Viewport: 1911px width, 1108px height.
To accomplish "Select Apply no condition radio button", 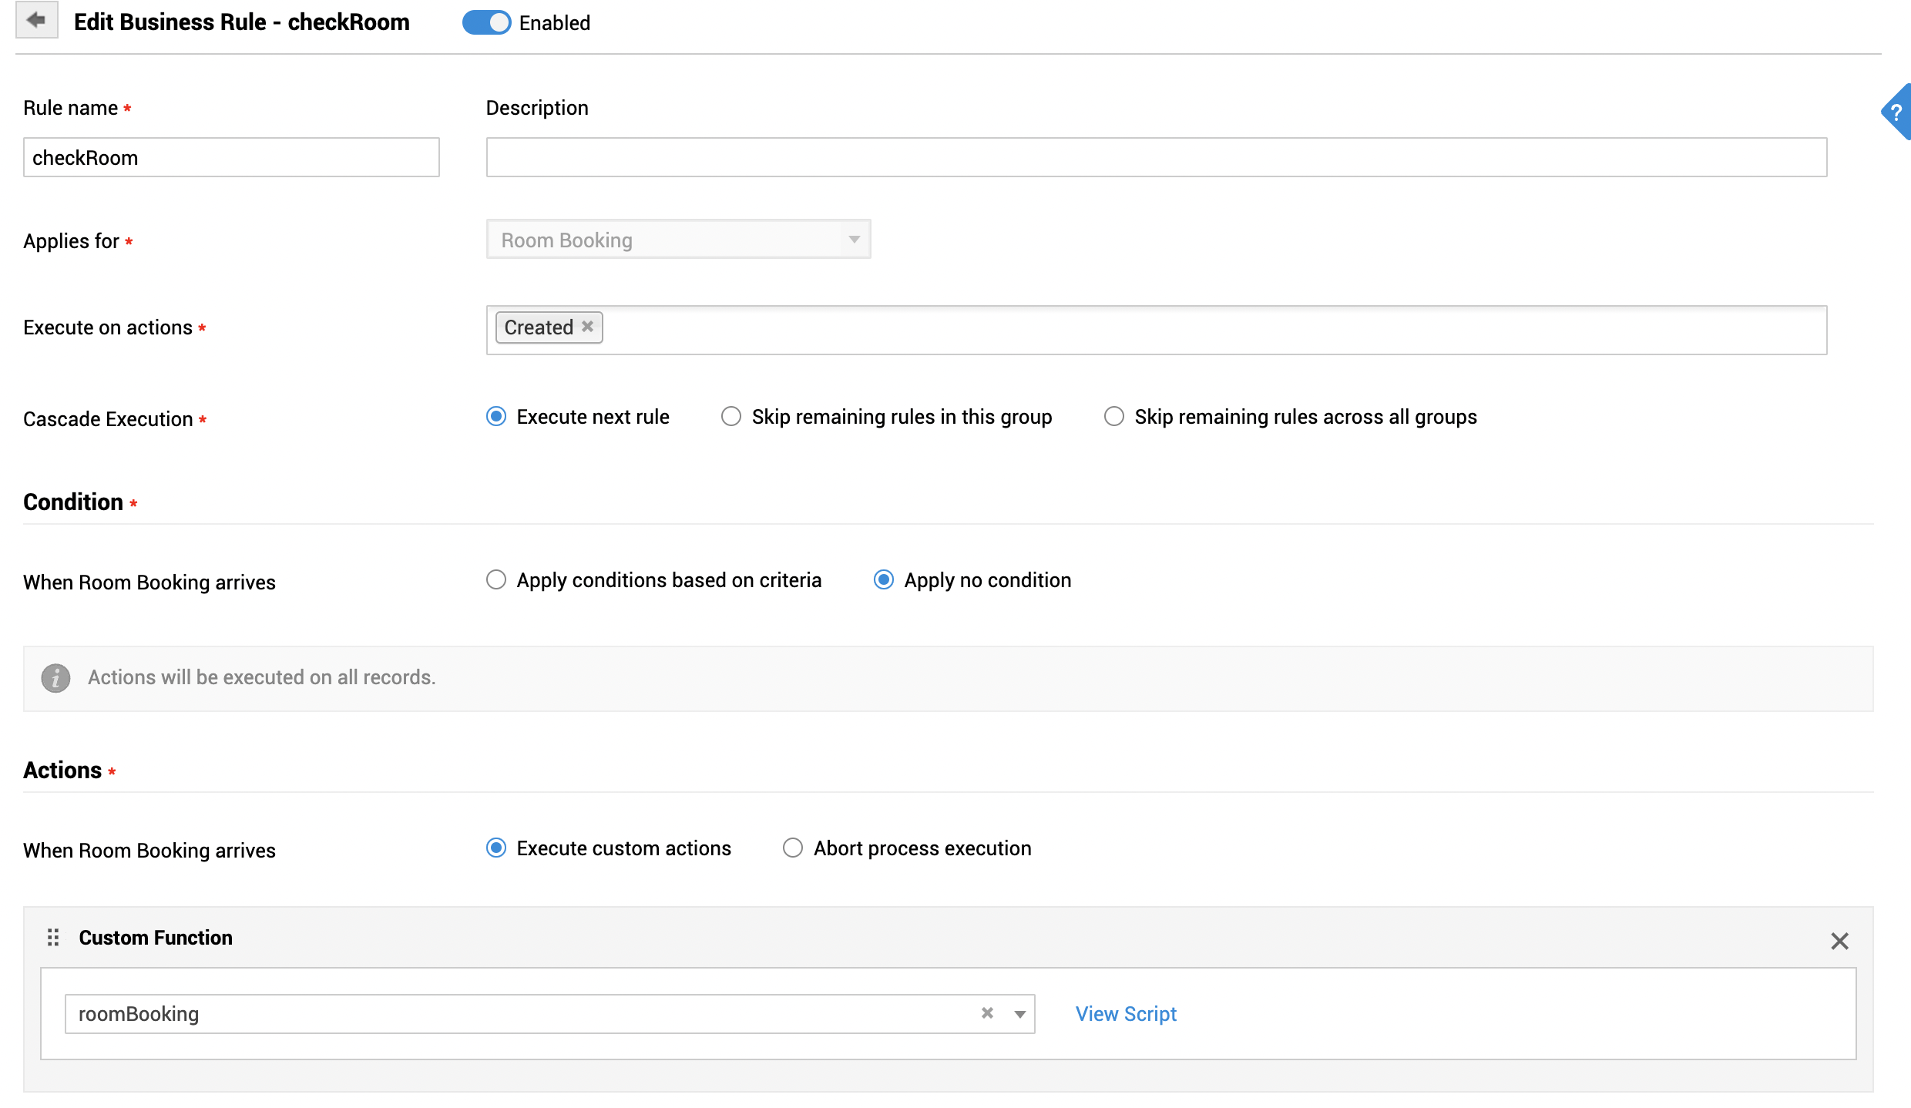I will point(884,579).
